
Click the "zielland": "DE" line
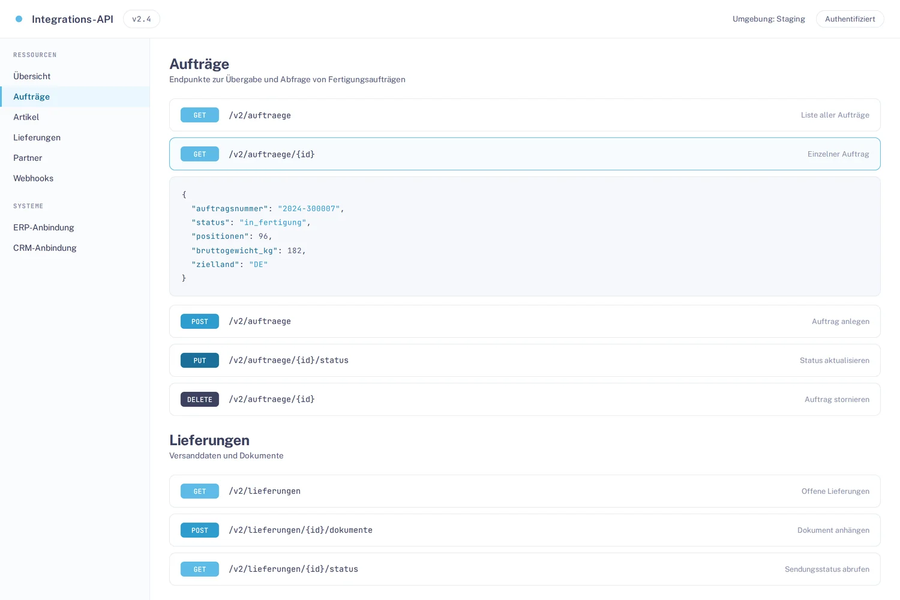[229, 265]
